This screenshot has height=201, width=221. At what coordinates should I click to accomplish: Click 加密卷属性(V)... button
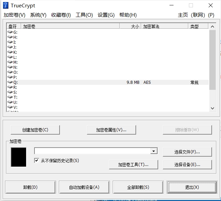pyautogui.click(x=111, y=130)
